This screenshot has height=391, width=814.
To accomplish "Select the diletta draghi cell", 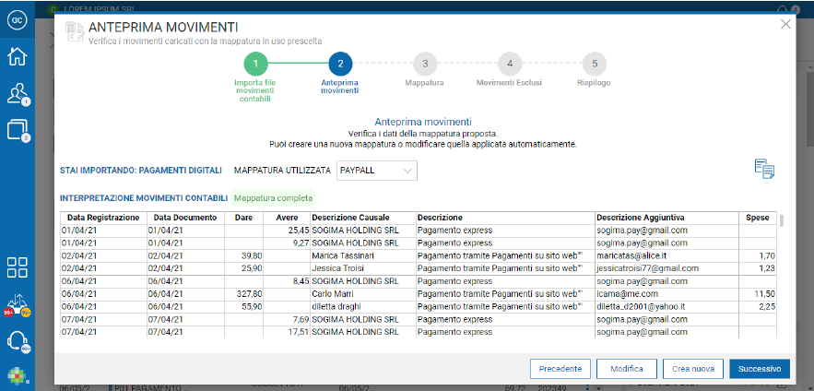I will 363,306.
